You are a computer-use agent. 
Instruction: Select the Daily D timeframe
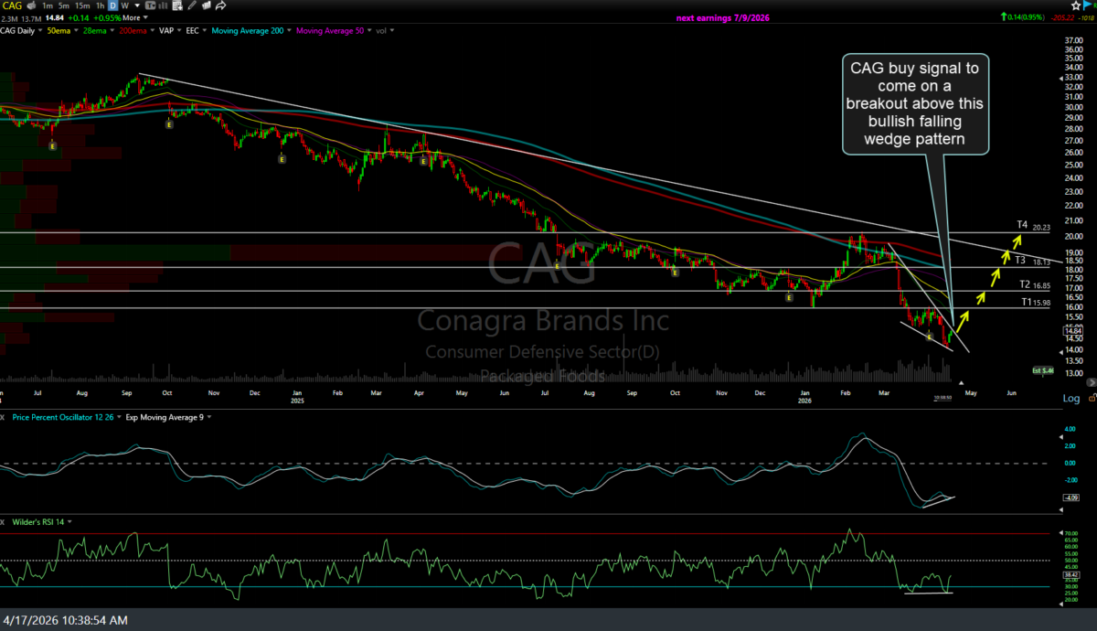pos(112,5)
